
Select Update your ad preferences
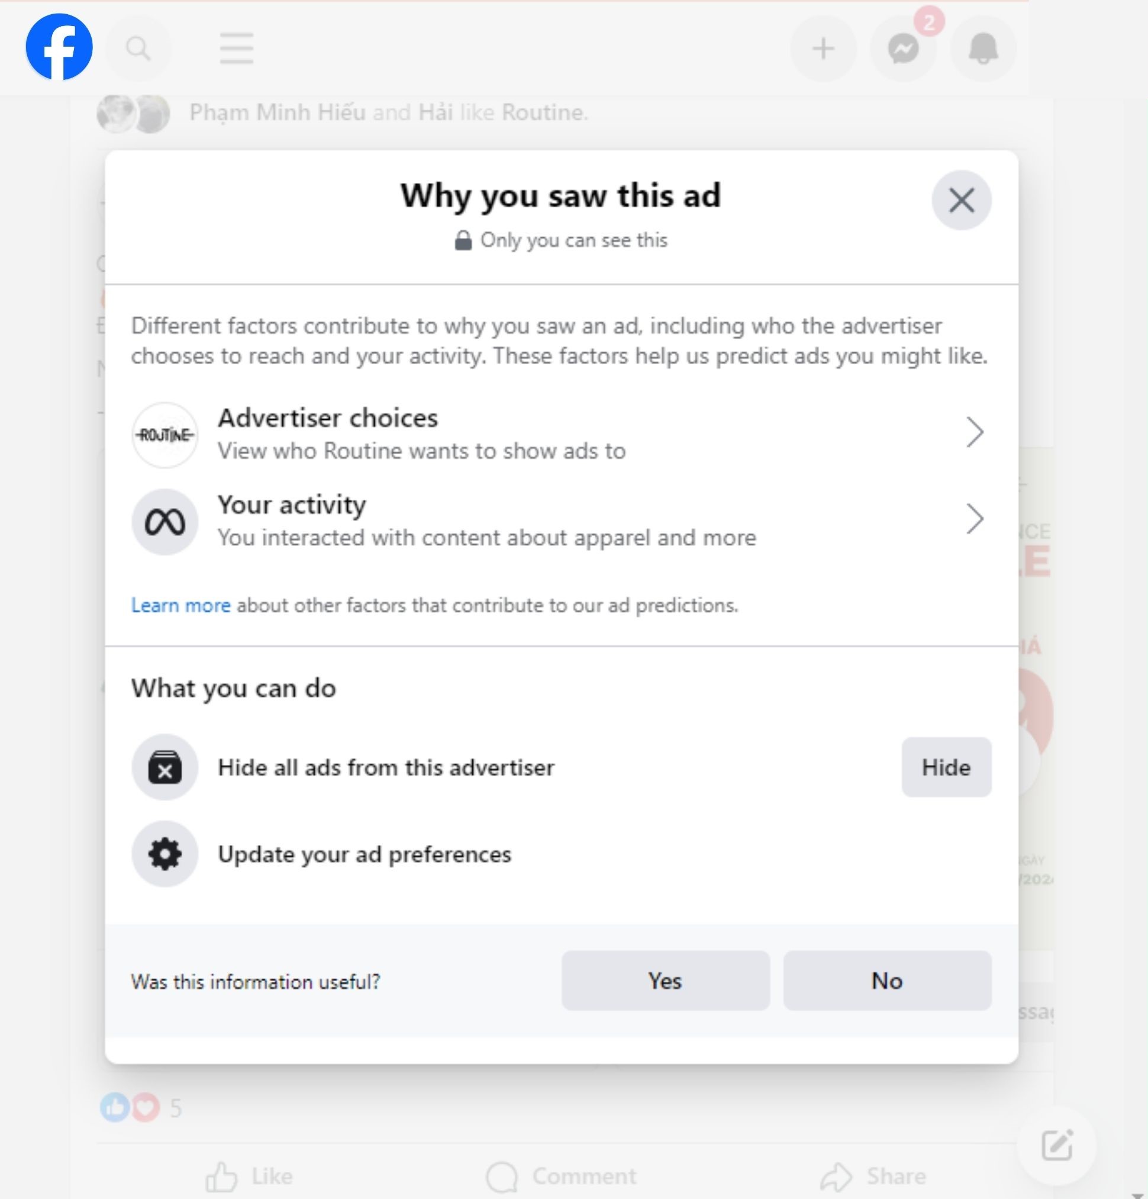(x=365, y=854)
